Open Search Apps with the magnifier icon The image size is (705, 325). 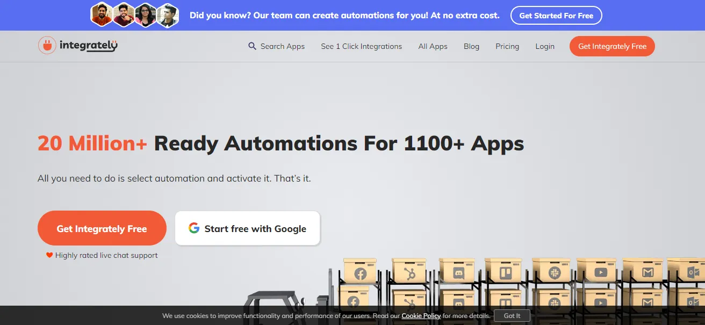point(276,46)
